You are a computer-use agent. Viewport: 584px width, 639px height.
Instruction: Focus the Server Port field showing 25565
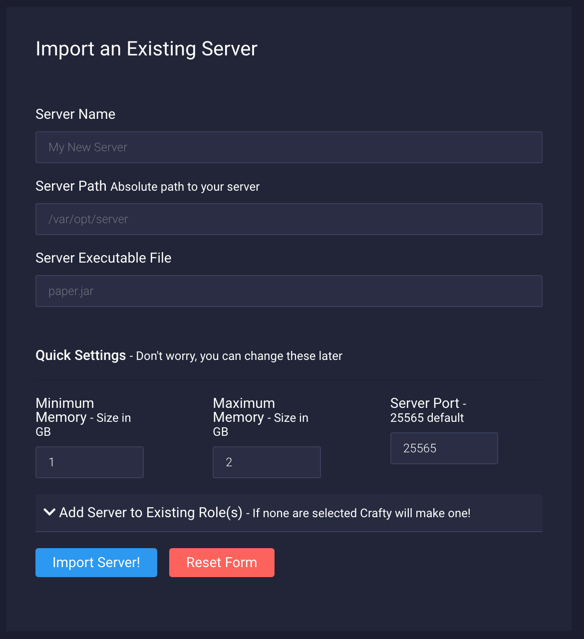point(444,448)
